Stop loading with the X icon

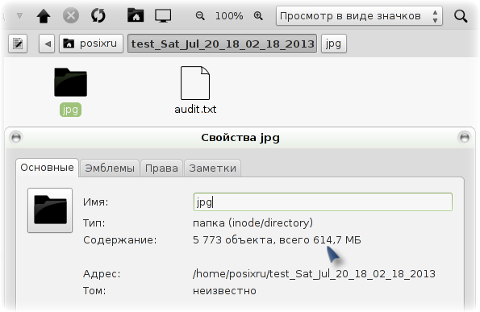click(x=71, y=15)
